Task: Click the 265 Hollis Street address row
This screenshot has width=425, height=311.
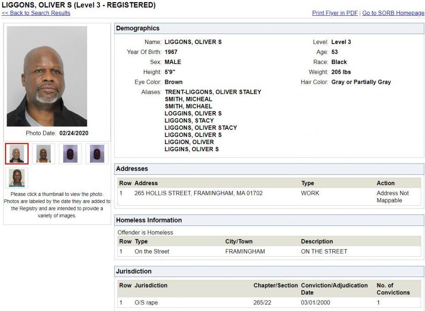Action: tap(198, 193)
